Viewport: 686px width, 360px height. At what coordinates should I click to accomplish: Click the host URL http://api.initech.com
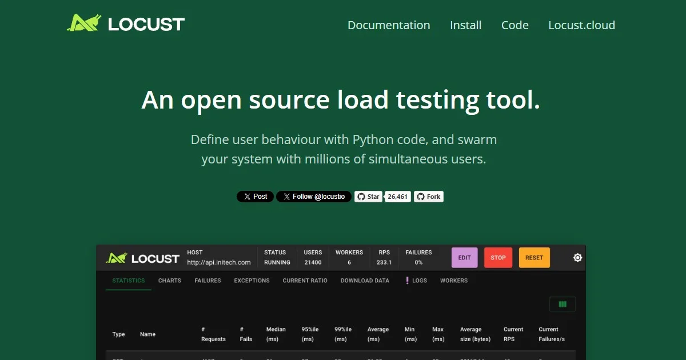pos(219,263)
